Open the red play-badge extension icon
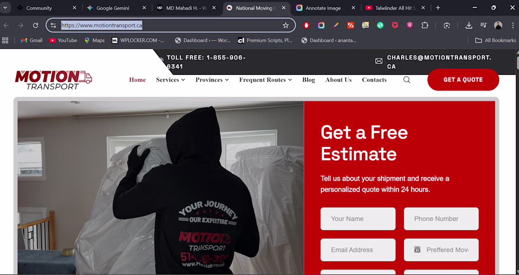 395,25
